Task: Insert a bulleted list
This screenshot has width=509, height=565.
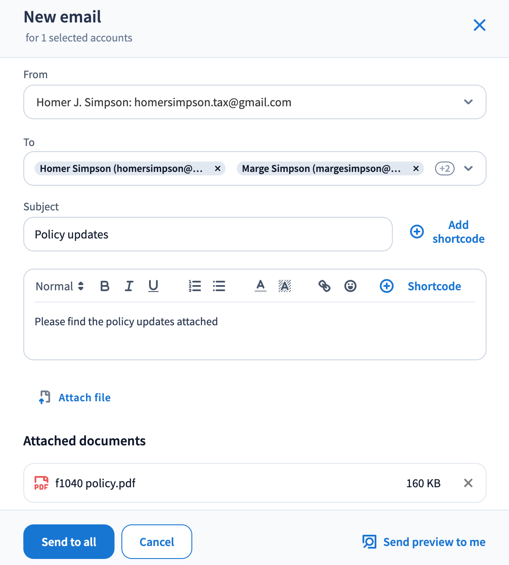Action: 219,286
